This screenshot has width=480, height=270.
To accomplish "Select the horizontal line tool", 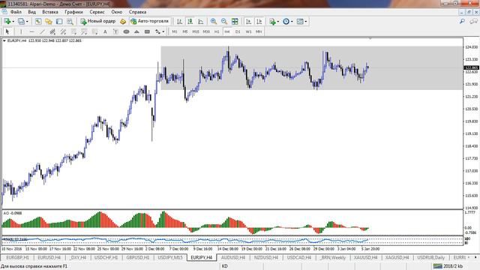I will click(x=31, y=31).
